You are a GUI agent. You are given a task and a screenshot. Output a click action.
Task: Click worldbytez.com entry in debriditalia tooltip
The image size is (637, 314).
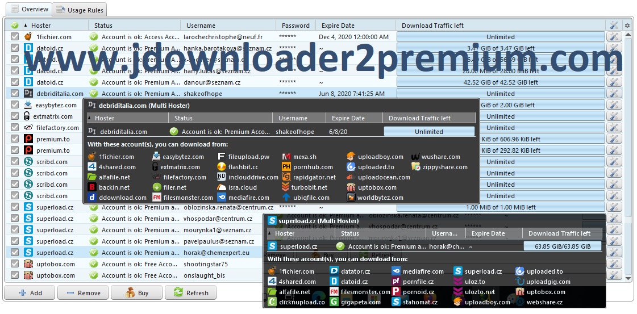[375, 198]
